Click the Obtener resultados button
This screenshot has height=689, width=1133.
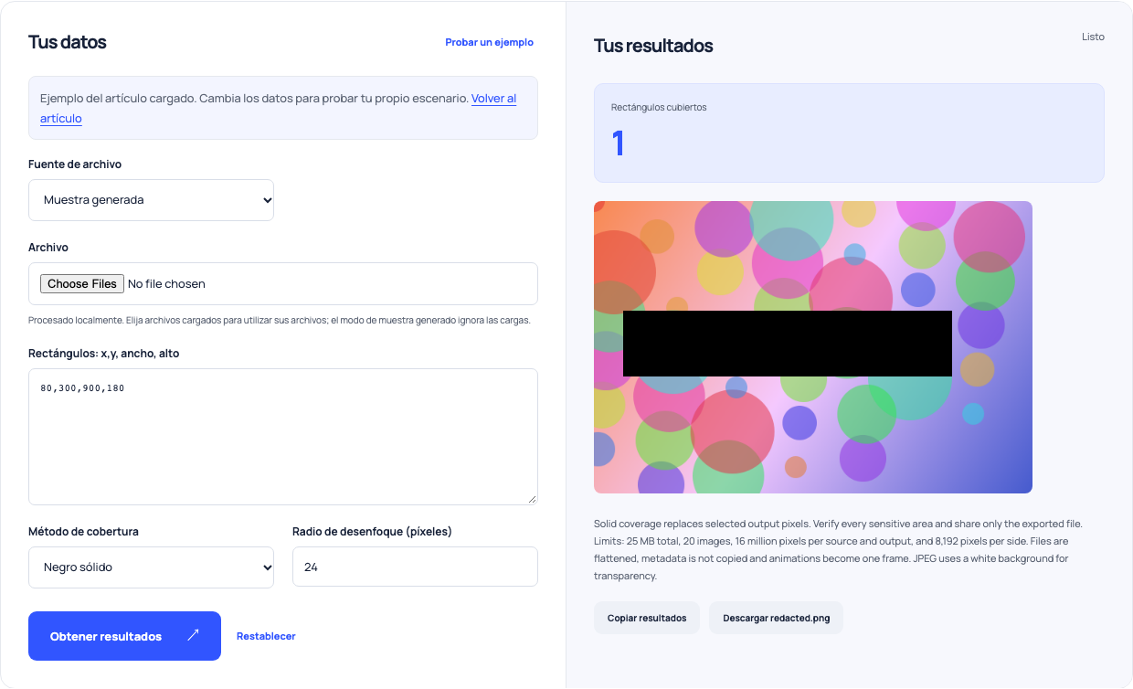[124, 636]
